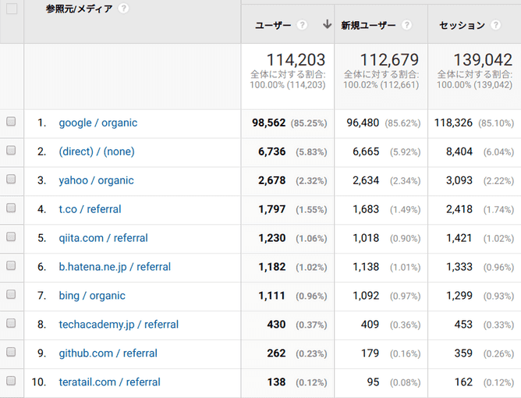This screenshot has width=521, height=398.
Task: Toggle the select-all checkbox in header
Action: (12, 9)
